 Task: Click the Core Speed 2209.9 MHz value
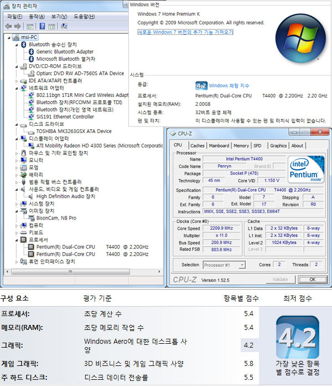(221, 228)
